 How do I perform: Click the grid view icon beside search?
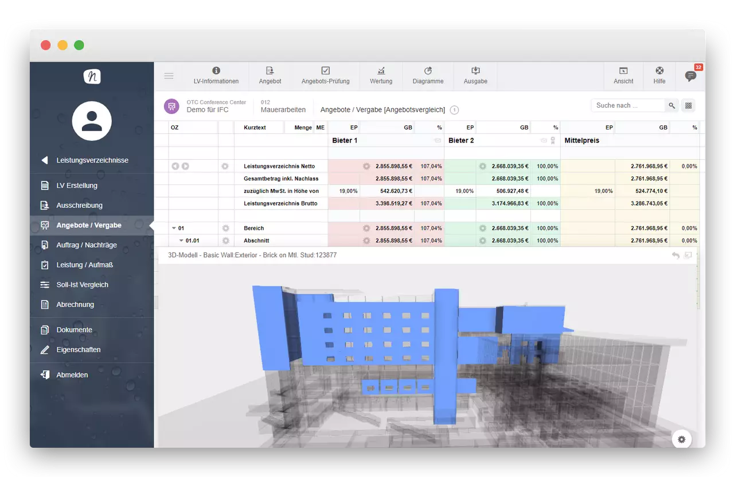click(689, 105)
